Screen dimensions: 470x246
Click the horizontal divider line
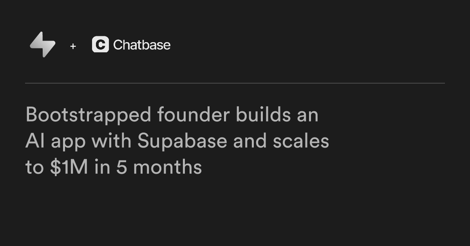coord(235,83)
